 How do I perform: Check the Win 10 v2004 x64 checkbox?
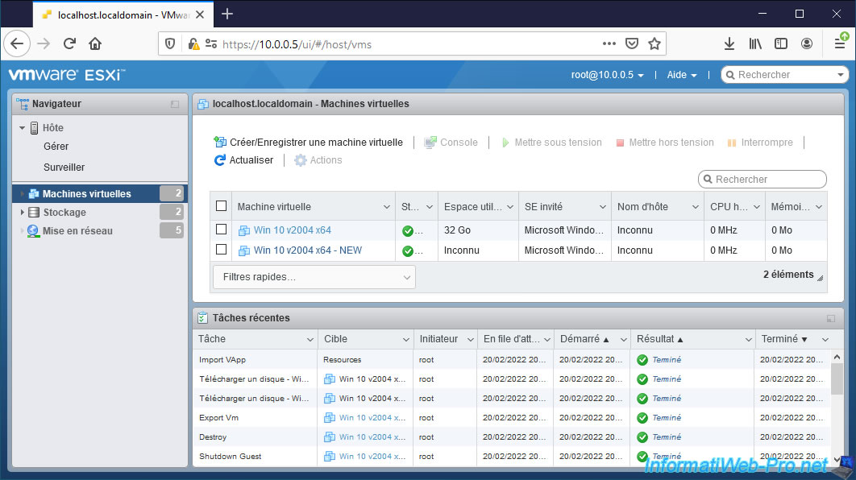222,230
